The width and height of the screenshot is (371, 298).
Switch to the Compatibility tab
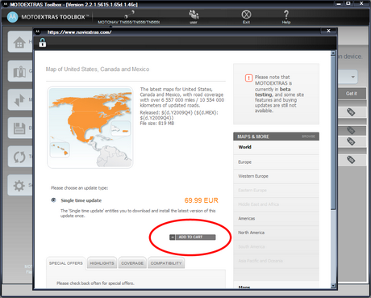[x=166, y=263]
